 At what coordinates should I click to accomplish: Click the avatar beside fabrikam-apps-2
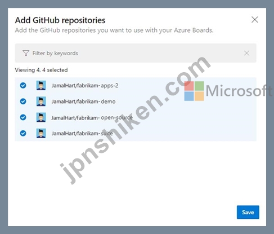(x=41, y=86)
